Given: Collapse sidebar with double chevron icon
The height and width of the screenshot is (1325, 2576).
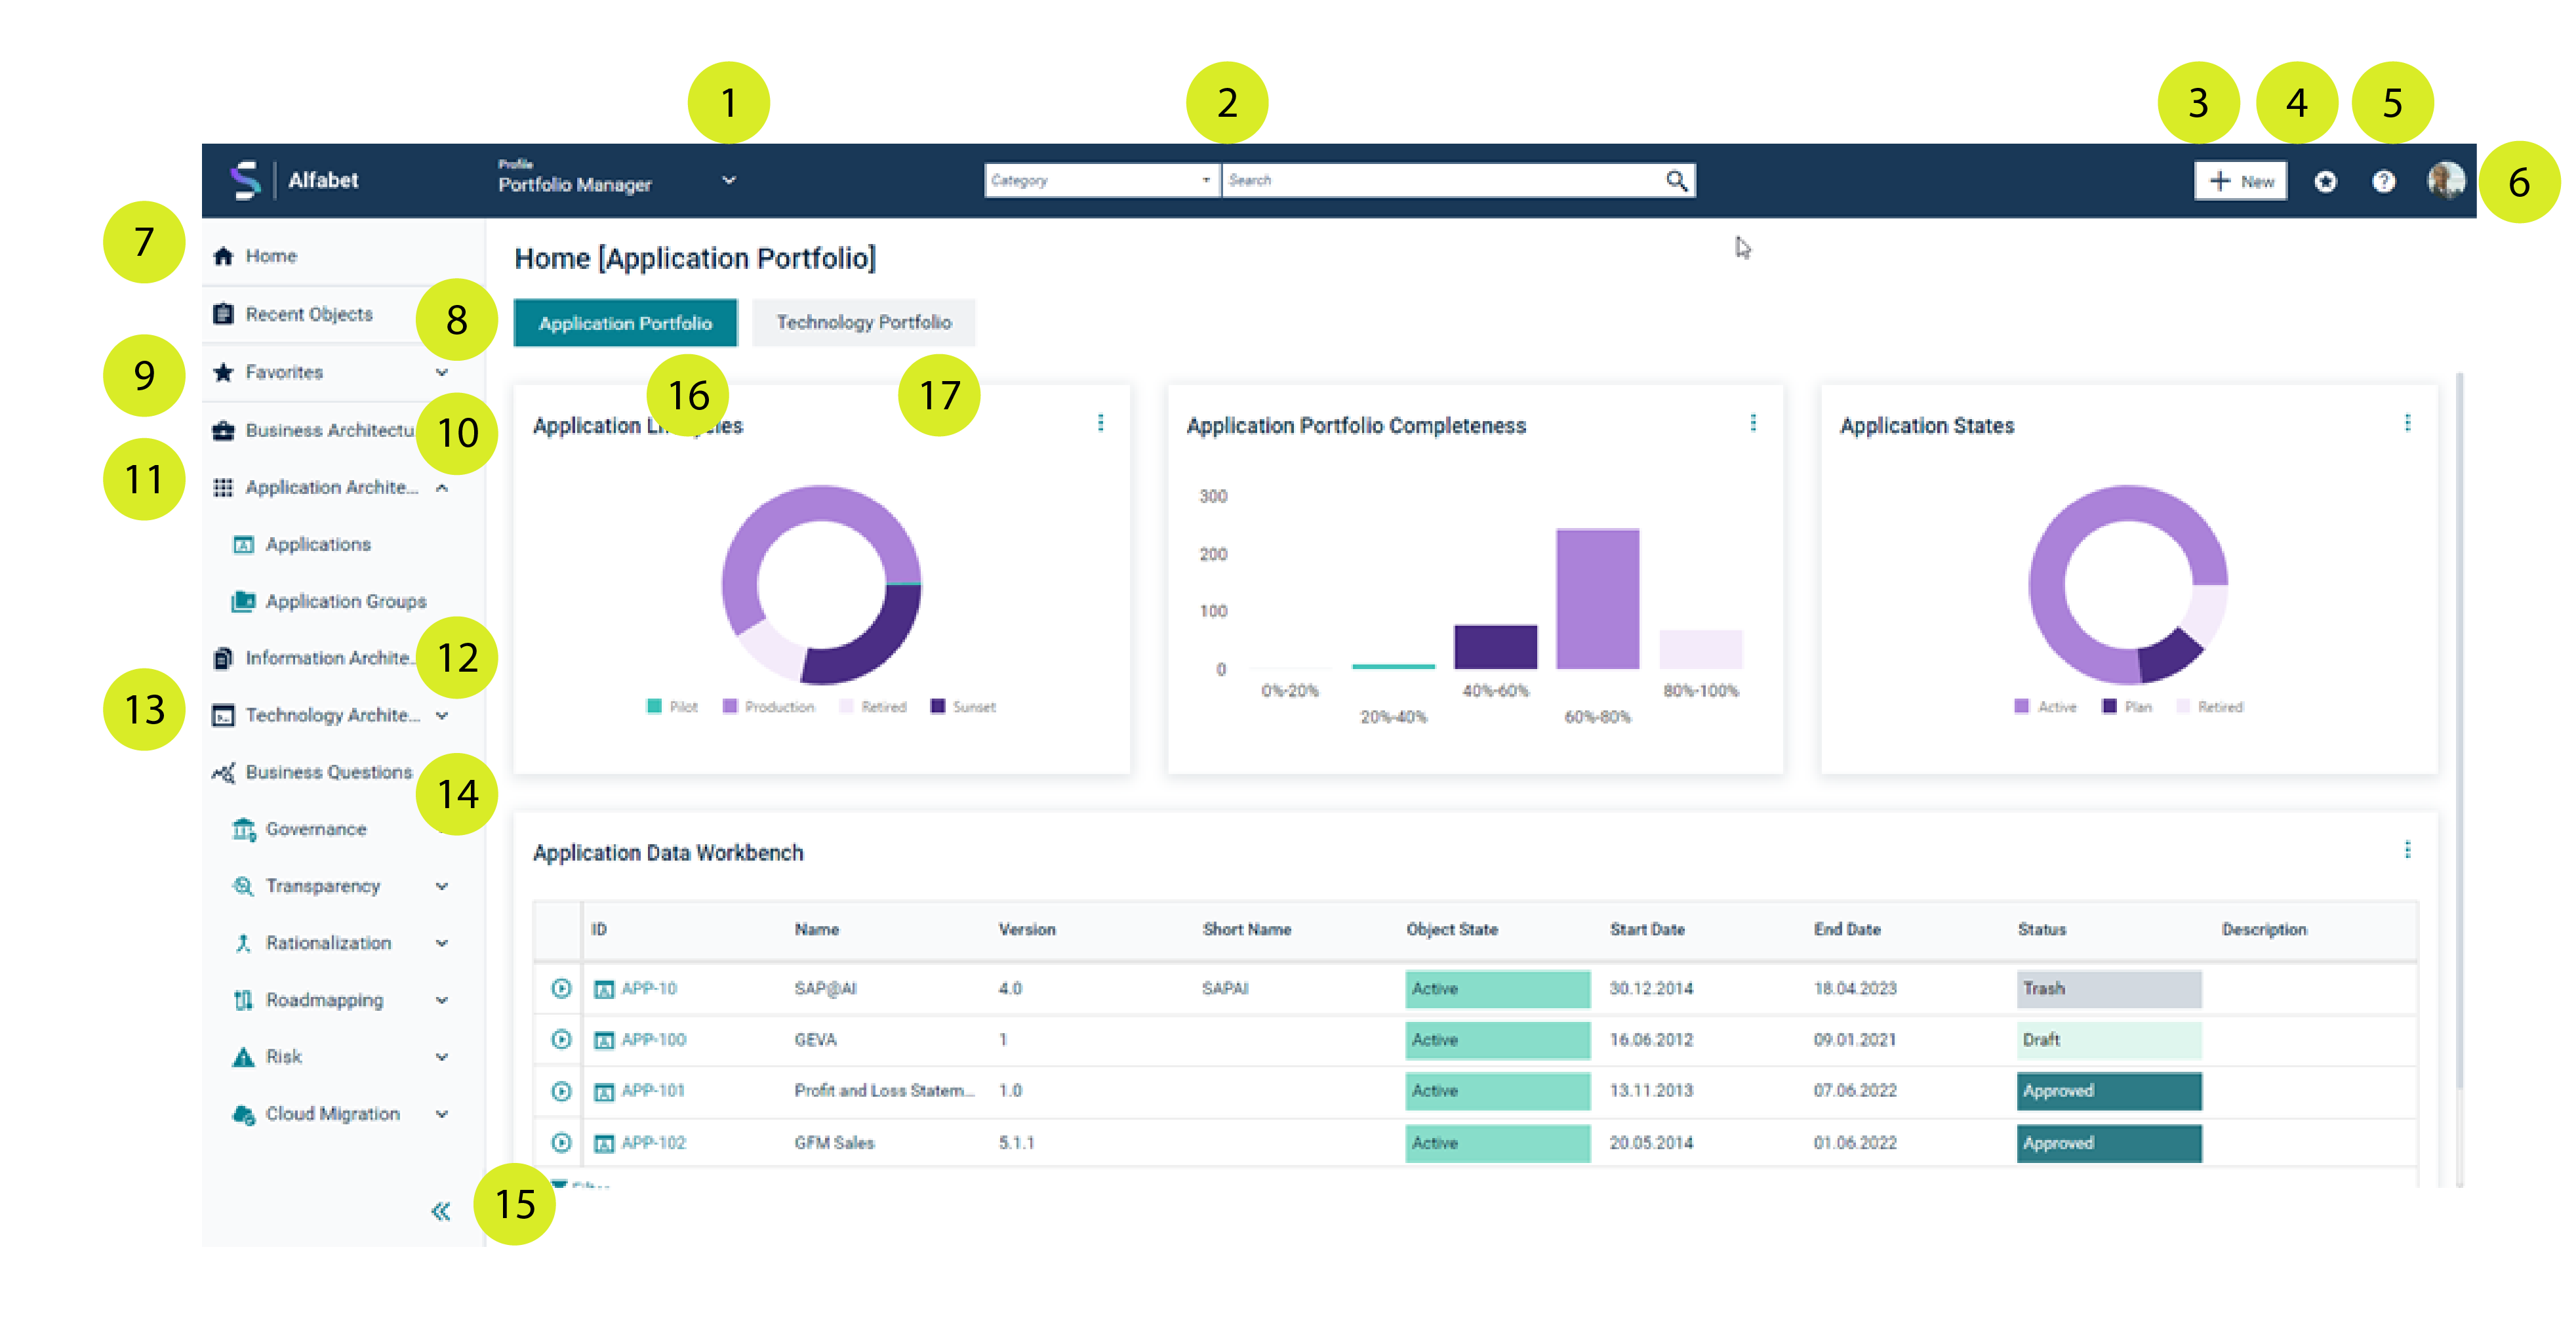Looking at the screenshot, I should (441, 1211).
